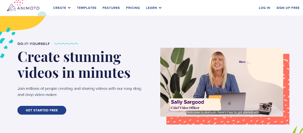Click the coral patterned video backdrop
Screen dimensions: 303x133
[286, 89]
